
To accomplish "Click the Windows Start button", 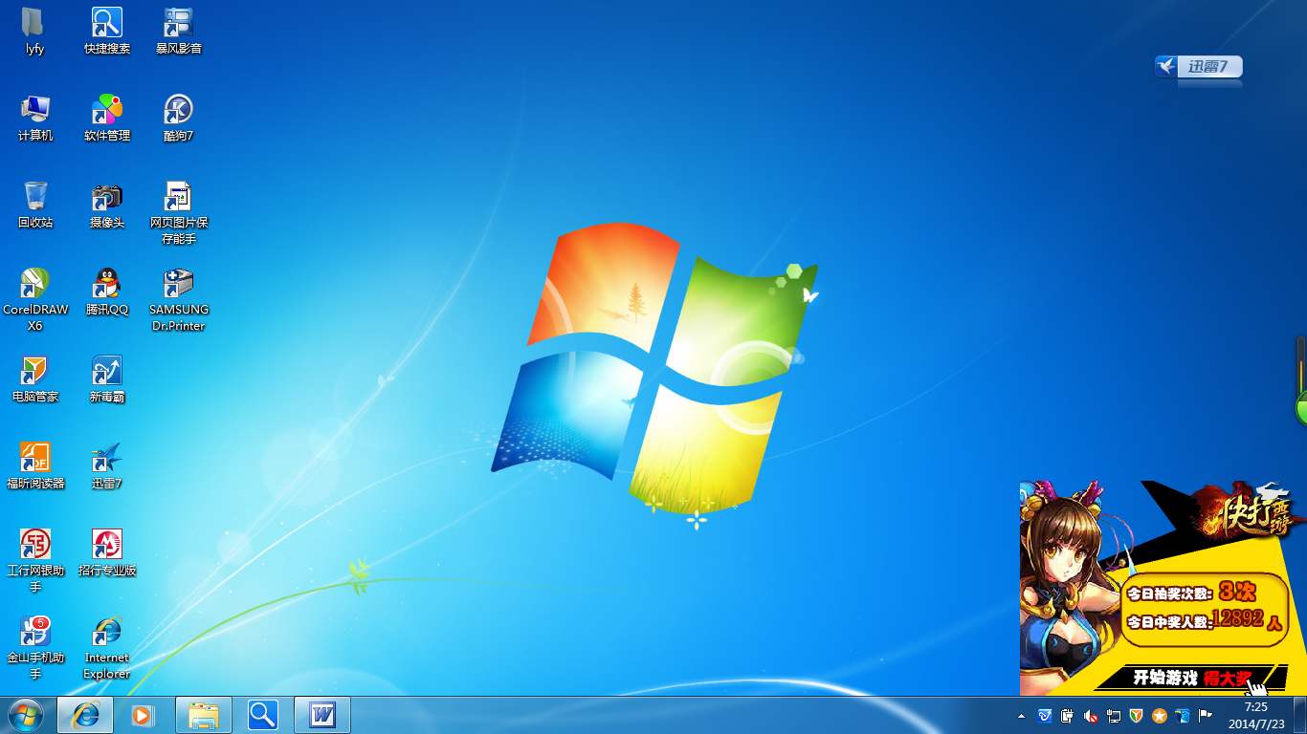I will pyautogui.click(x=25, y=715).
